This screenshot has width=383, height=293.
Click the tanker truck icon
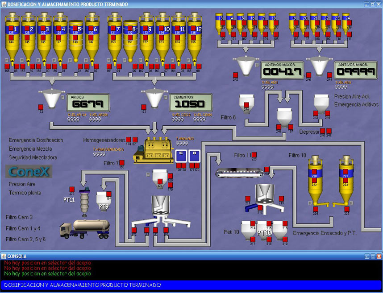tap(85, 227)
